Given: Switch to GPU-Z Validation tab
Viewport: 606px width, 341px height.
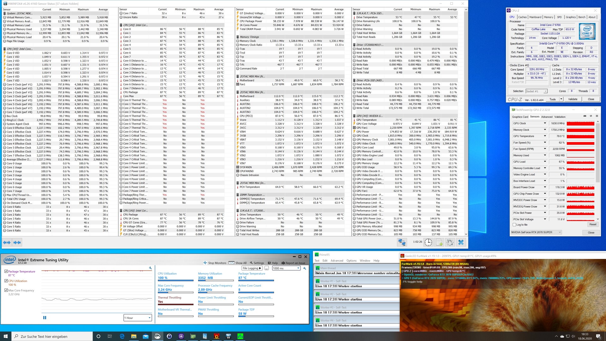Looking at the screenshot, I should tap(560, 117).
